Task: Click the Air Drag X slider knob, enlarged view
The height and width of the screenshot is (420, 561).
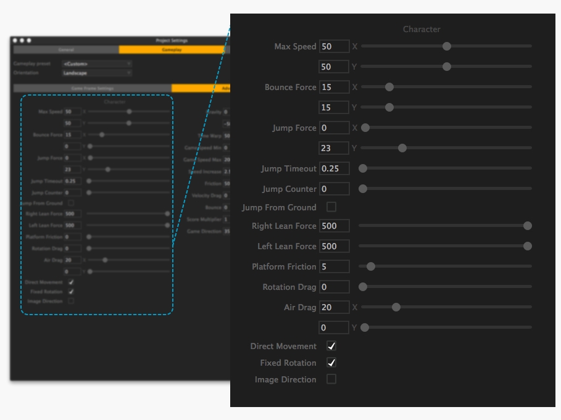Action: (396, 307)
